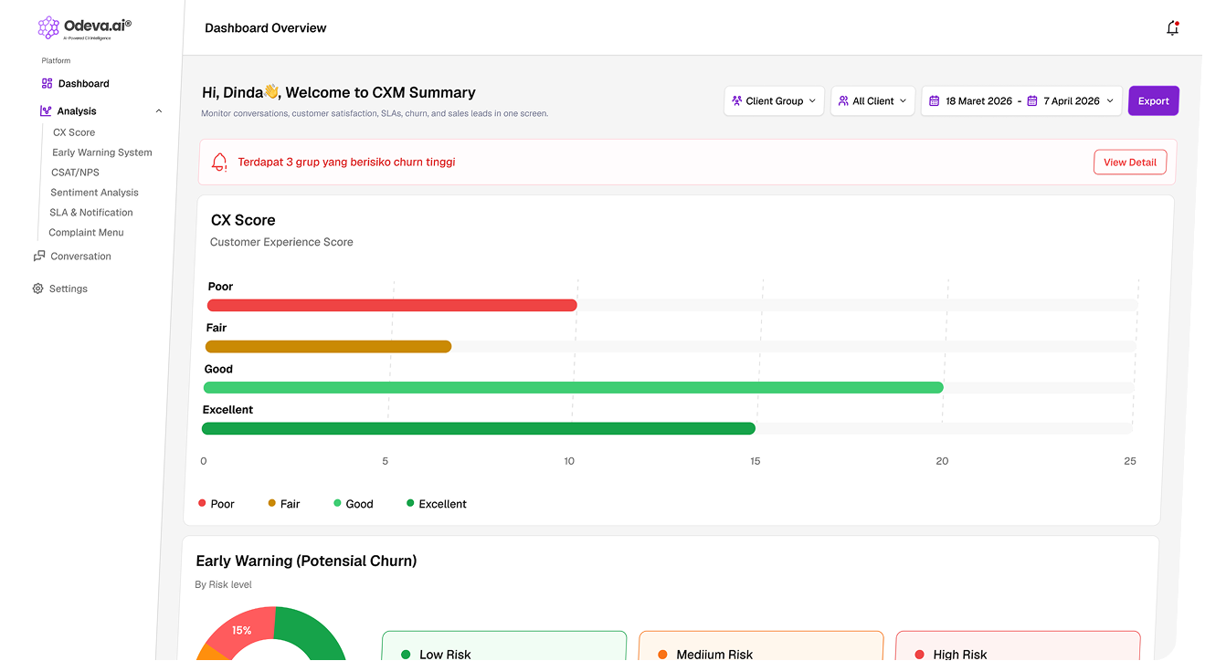Screen dimensions: 1205x661
Task: Open Complaint Menu submenu item
Action: (86, 233)
